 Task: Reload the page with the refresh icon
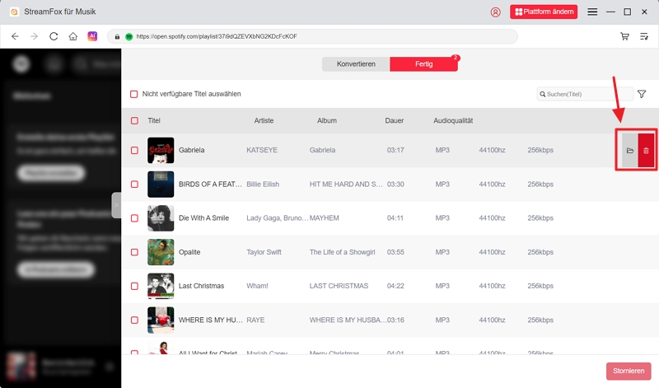click(x=54, y=36)
